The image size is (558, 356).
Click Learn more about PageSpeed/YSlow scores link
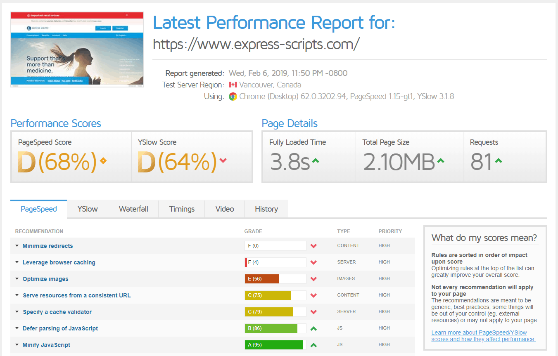point(483,336)
